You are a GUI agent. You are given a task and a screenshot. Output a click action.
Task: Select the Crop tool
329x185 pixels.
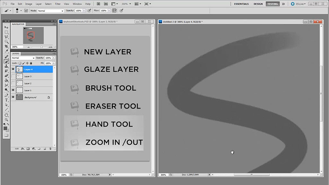[6, 46]
